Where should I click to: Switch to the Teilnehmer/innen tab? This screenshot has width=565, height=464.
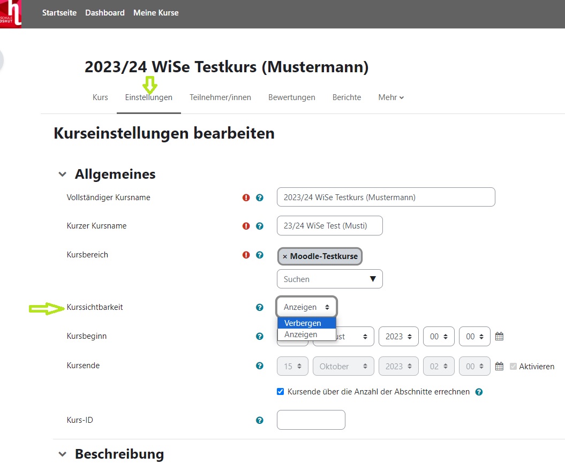220,97
